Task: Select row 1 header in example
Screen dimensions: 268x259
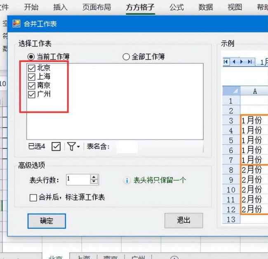Action: [x=231, y=101]
